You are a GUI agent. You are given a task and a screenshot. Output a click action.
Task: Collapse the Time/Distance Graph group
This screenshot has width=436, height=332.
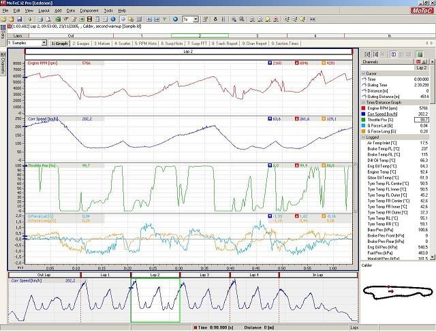[x=363, y=103]
